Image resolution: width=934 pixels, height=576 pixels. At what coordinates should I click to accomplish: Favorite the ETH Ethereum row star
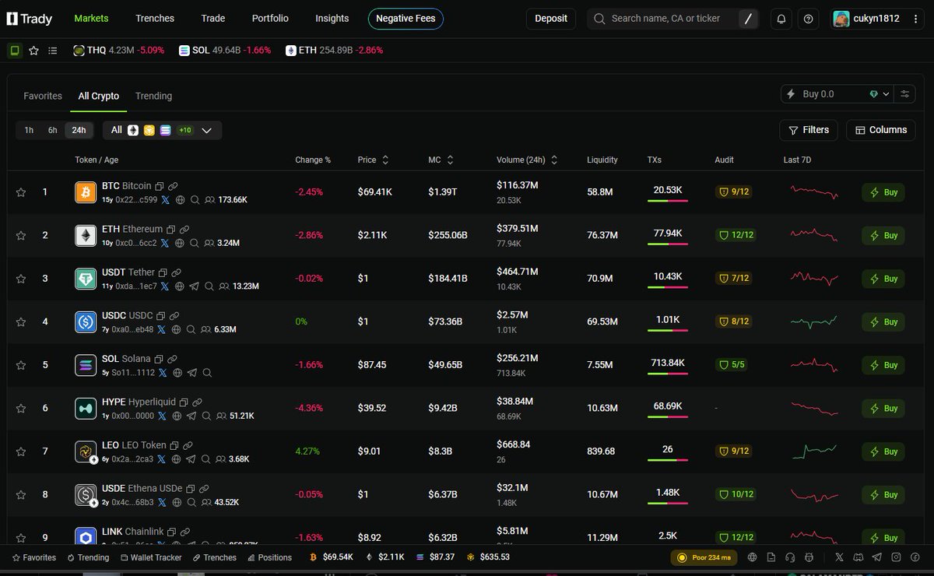click(21, 235)
